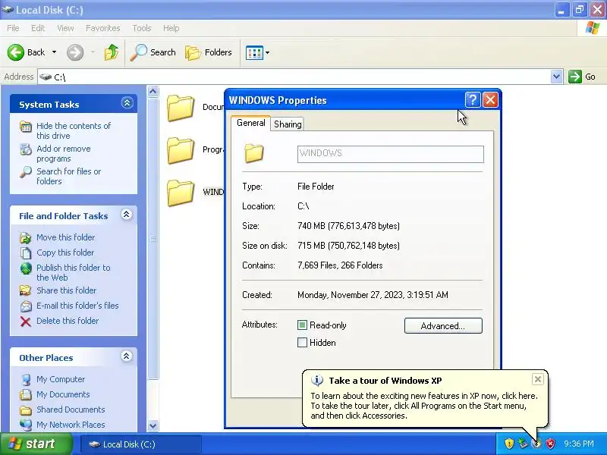The height and width of the screenshot is (455, 607).
Task: Select the Program Files folder icon
Action: point(181,150)
